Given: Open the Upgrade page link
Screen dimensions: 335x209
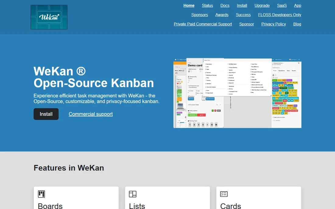Looking at the screenshot, I should pos(262,5).
